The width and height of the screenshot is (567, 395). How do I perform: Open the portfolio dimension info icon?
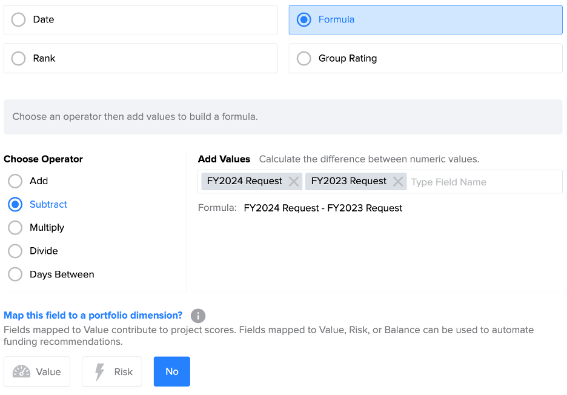click(198, 316)
